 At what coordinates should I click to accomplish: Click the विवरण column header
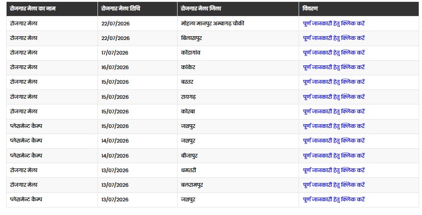click(359, 9)
